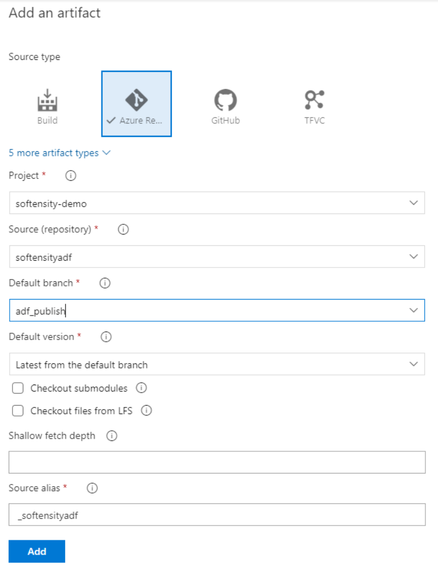Image resolution: width=438 pixels, height=570 pixels.
Task: Click info icon beside Source alias
Action: click(92, 488)
